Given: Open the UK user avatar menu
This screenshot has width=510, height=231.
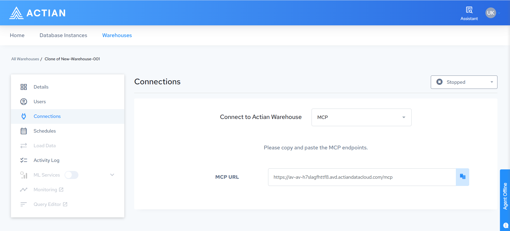Looking at the screenshot, I should coord(491,13).
